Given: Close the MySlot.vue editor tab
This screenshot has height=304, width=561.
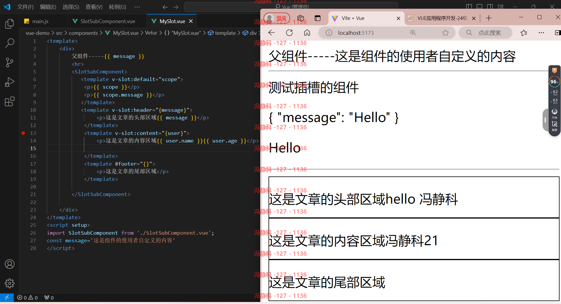Looking at the screenshot, I should 191,21.
